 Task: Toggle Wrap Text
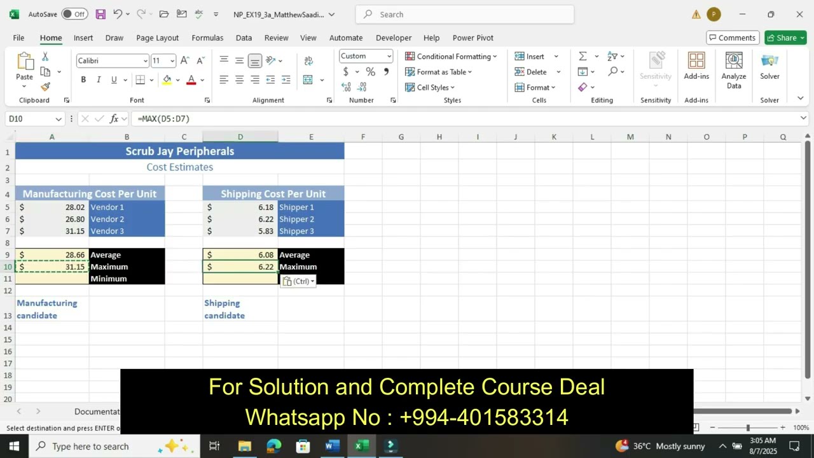[308, 60]
